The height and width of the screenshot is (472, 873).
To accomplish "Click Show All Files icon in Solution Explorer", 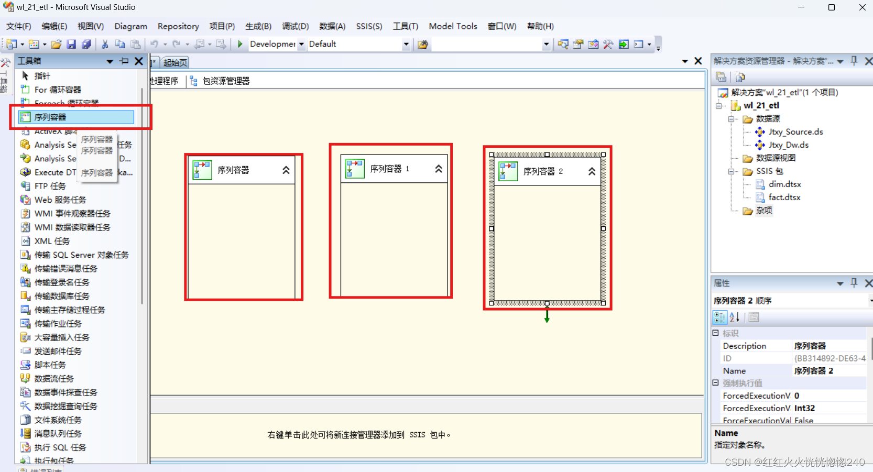I will tap(740, 78).
